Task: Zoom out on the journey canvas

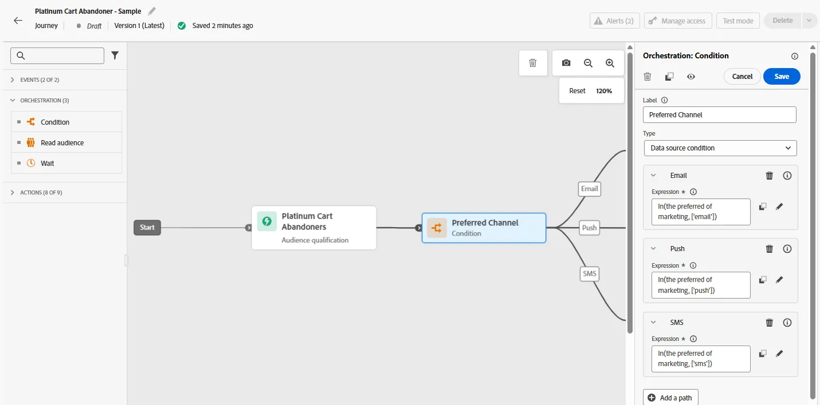Action: coord(588,63)
